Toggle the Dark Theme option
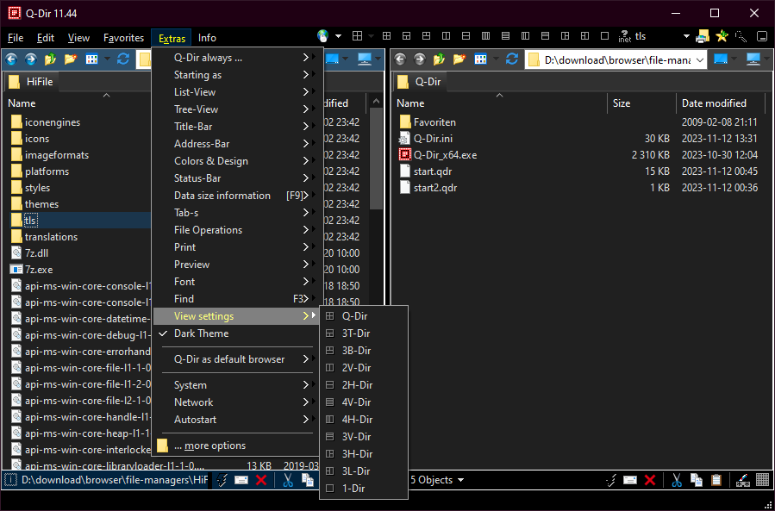The image size is (775, 511). (x=201, y=333)
